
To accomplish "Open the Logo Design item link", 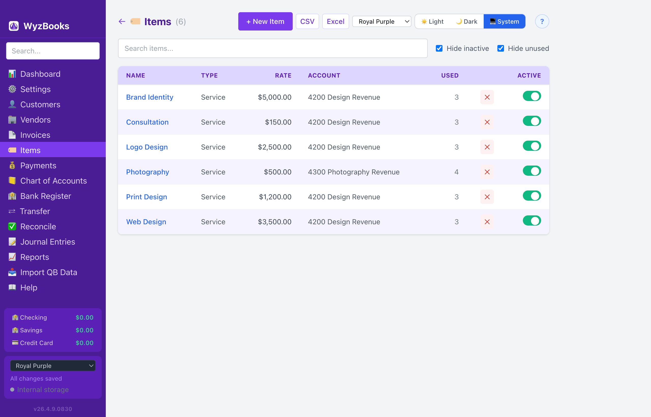I will tap(147, 147).
